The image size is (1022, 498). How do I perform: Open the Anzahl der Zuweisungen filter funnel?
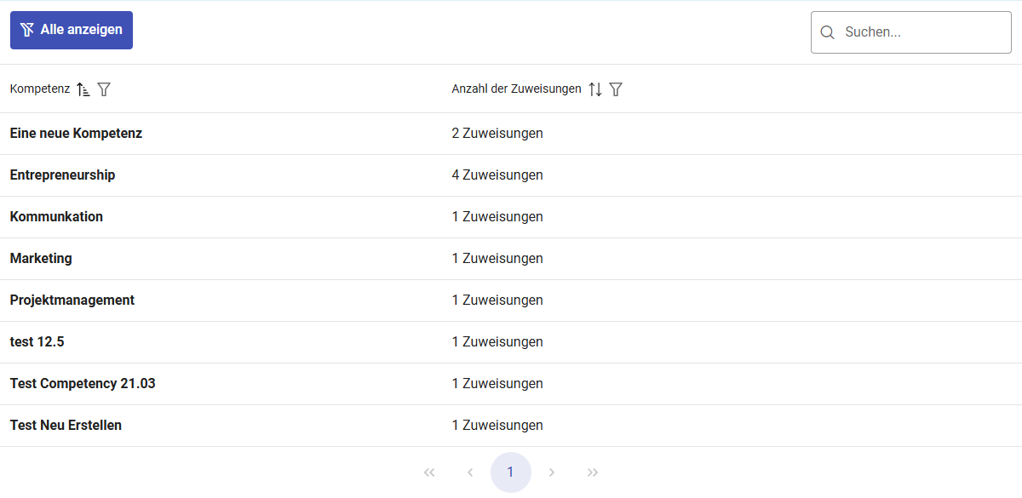(616, 89)
